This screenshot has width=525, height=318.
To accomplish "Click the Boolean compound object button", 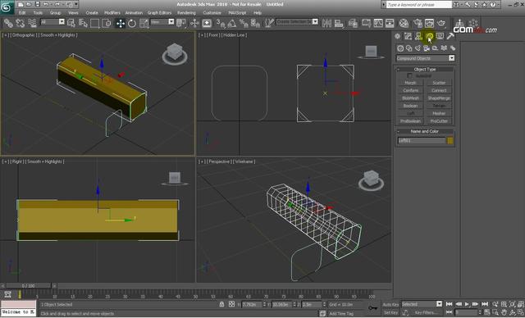I will pyautogui.click(x=410, y=106).
